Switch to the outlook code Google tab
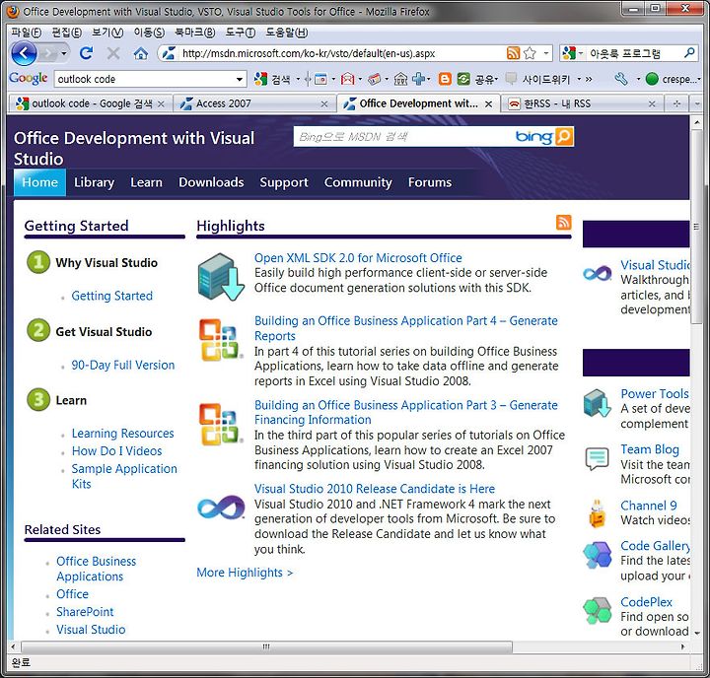The width and height of the screenshot is (710, 678). coord(90,103)
